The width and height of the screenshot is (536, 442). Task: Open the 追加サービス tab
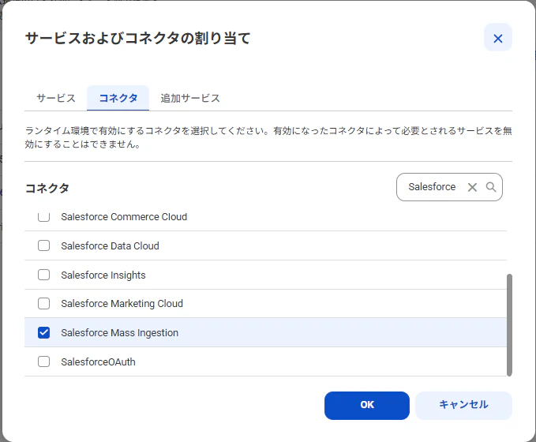190,98
